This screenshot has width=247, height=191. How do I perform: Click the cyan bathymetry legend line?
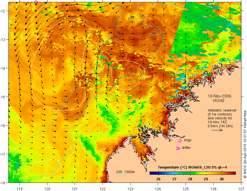click(x=122, y=175)
